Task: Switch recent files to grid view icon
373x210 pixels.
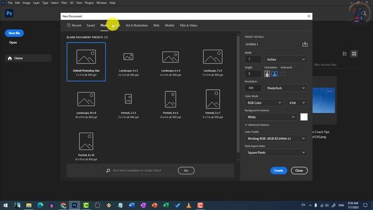Action: [x=354, y=54]
